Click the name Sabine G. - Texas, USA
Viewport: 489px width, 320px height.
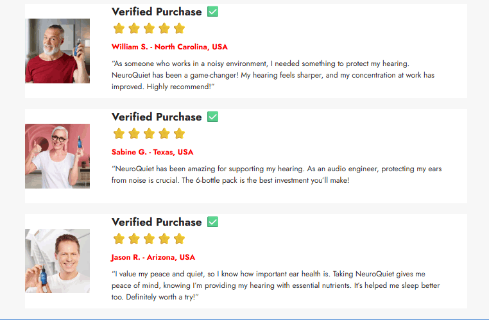tap(152, 152)
